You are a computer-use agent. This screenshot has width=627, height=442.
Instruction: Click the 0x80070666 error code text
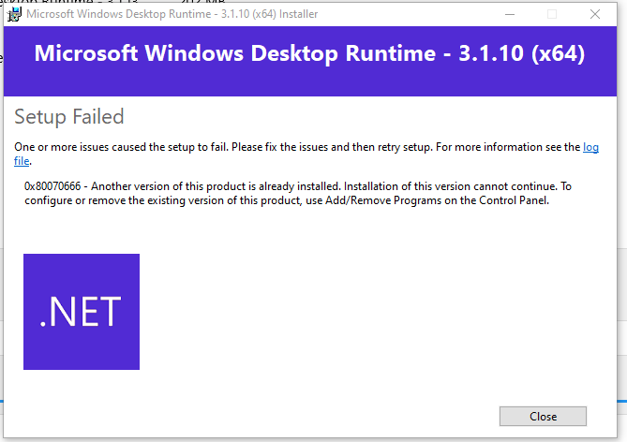pyautogui.click(x=54, y=186)
